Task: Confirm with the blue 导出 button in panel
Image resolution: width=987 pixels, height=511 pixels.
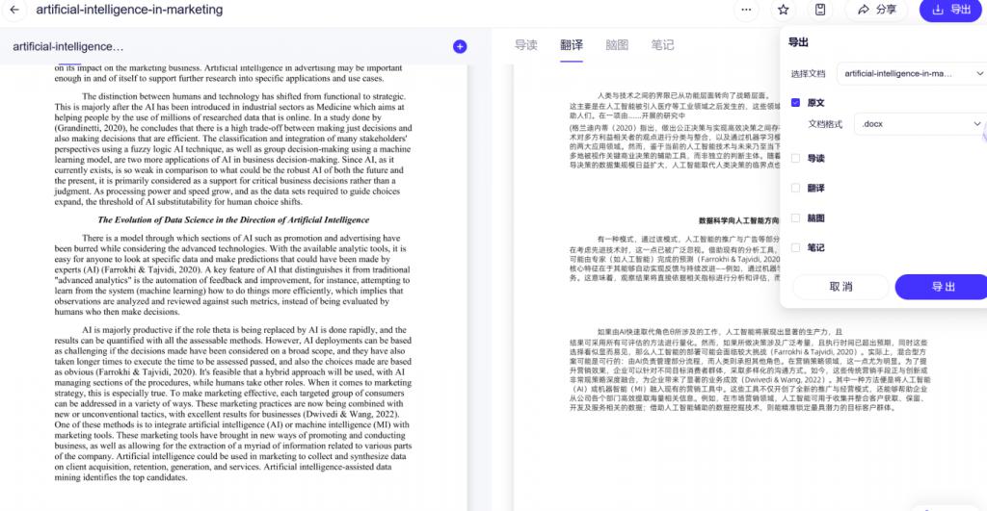Action: 942,287
